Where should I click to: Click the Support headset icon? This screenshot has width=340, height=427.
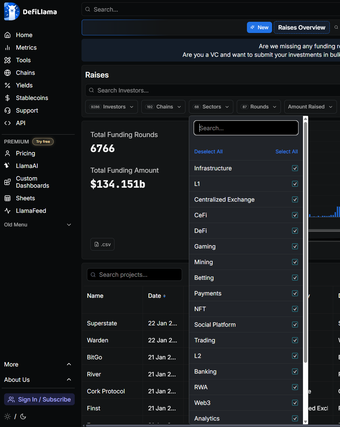click(x=7, y=110)
